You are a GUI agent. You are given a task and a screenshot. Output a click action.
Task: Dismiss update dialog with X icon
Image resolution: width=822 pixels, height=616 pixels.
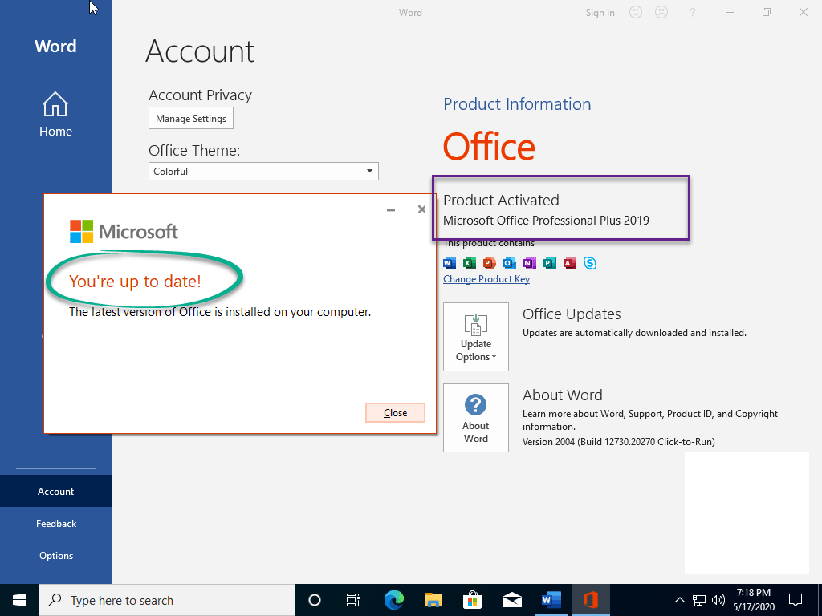421,209
